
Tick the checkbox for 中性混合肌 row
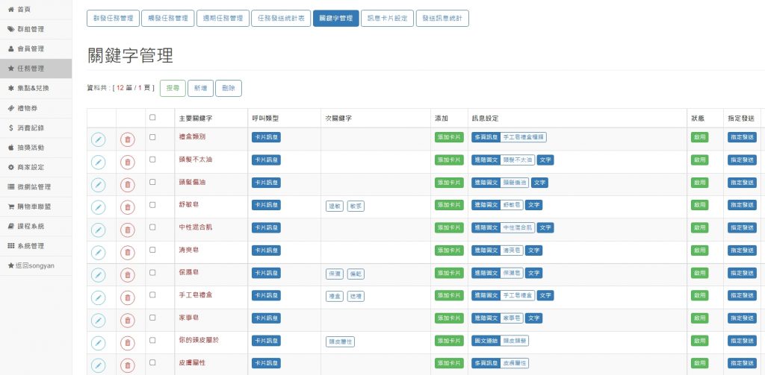[x=153, y=227]
